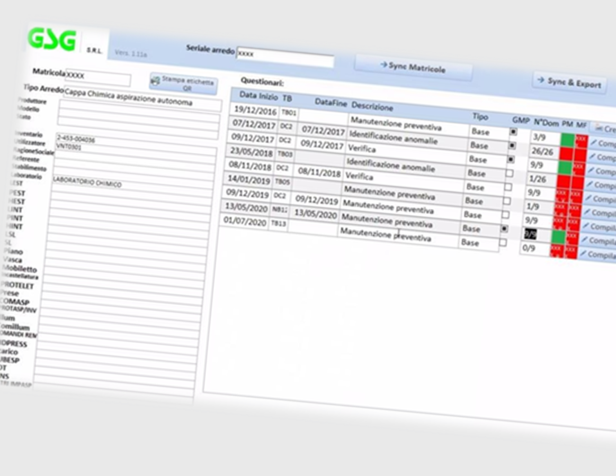Toggle the GMP checkbox for the 13/05/2020 row
The width and height of the screenshot is (616, 476).
505,228
